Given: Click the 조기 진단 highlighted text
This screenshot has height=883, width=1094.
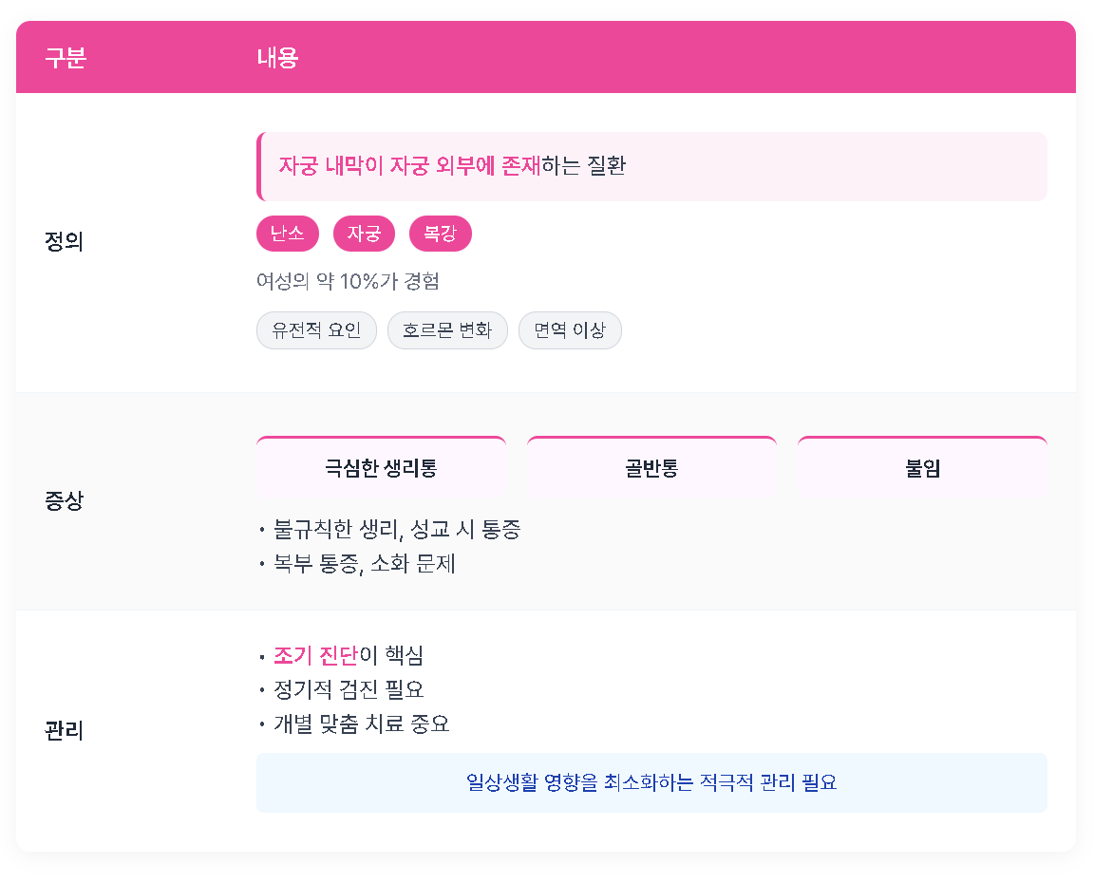Looking at the screenshot, I should point(316,656).
